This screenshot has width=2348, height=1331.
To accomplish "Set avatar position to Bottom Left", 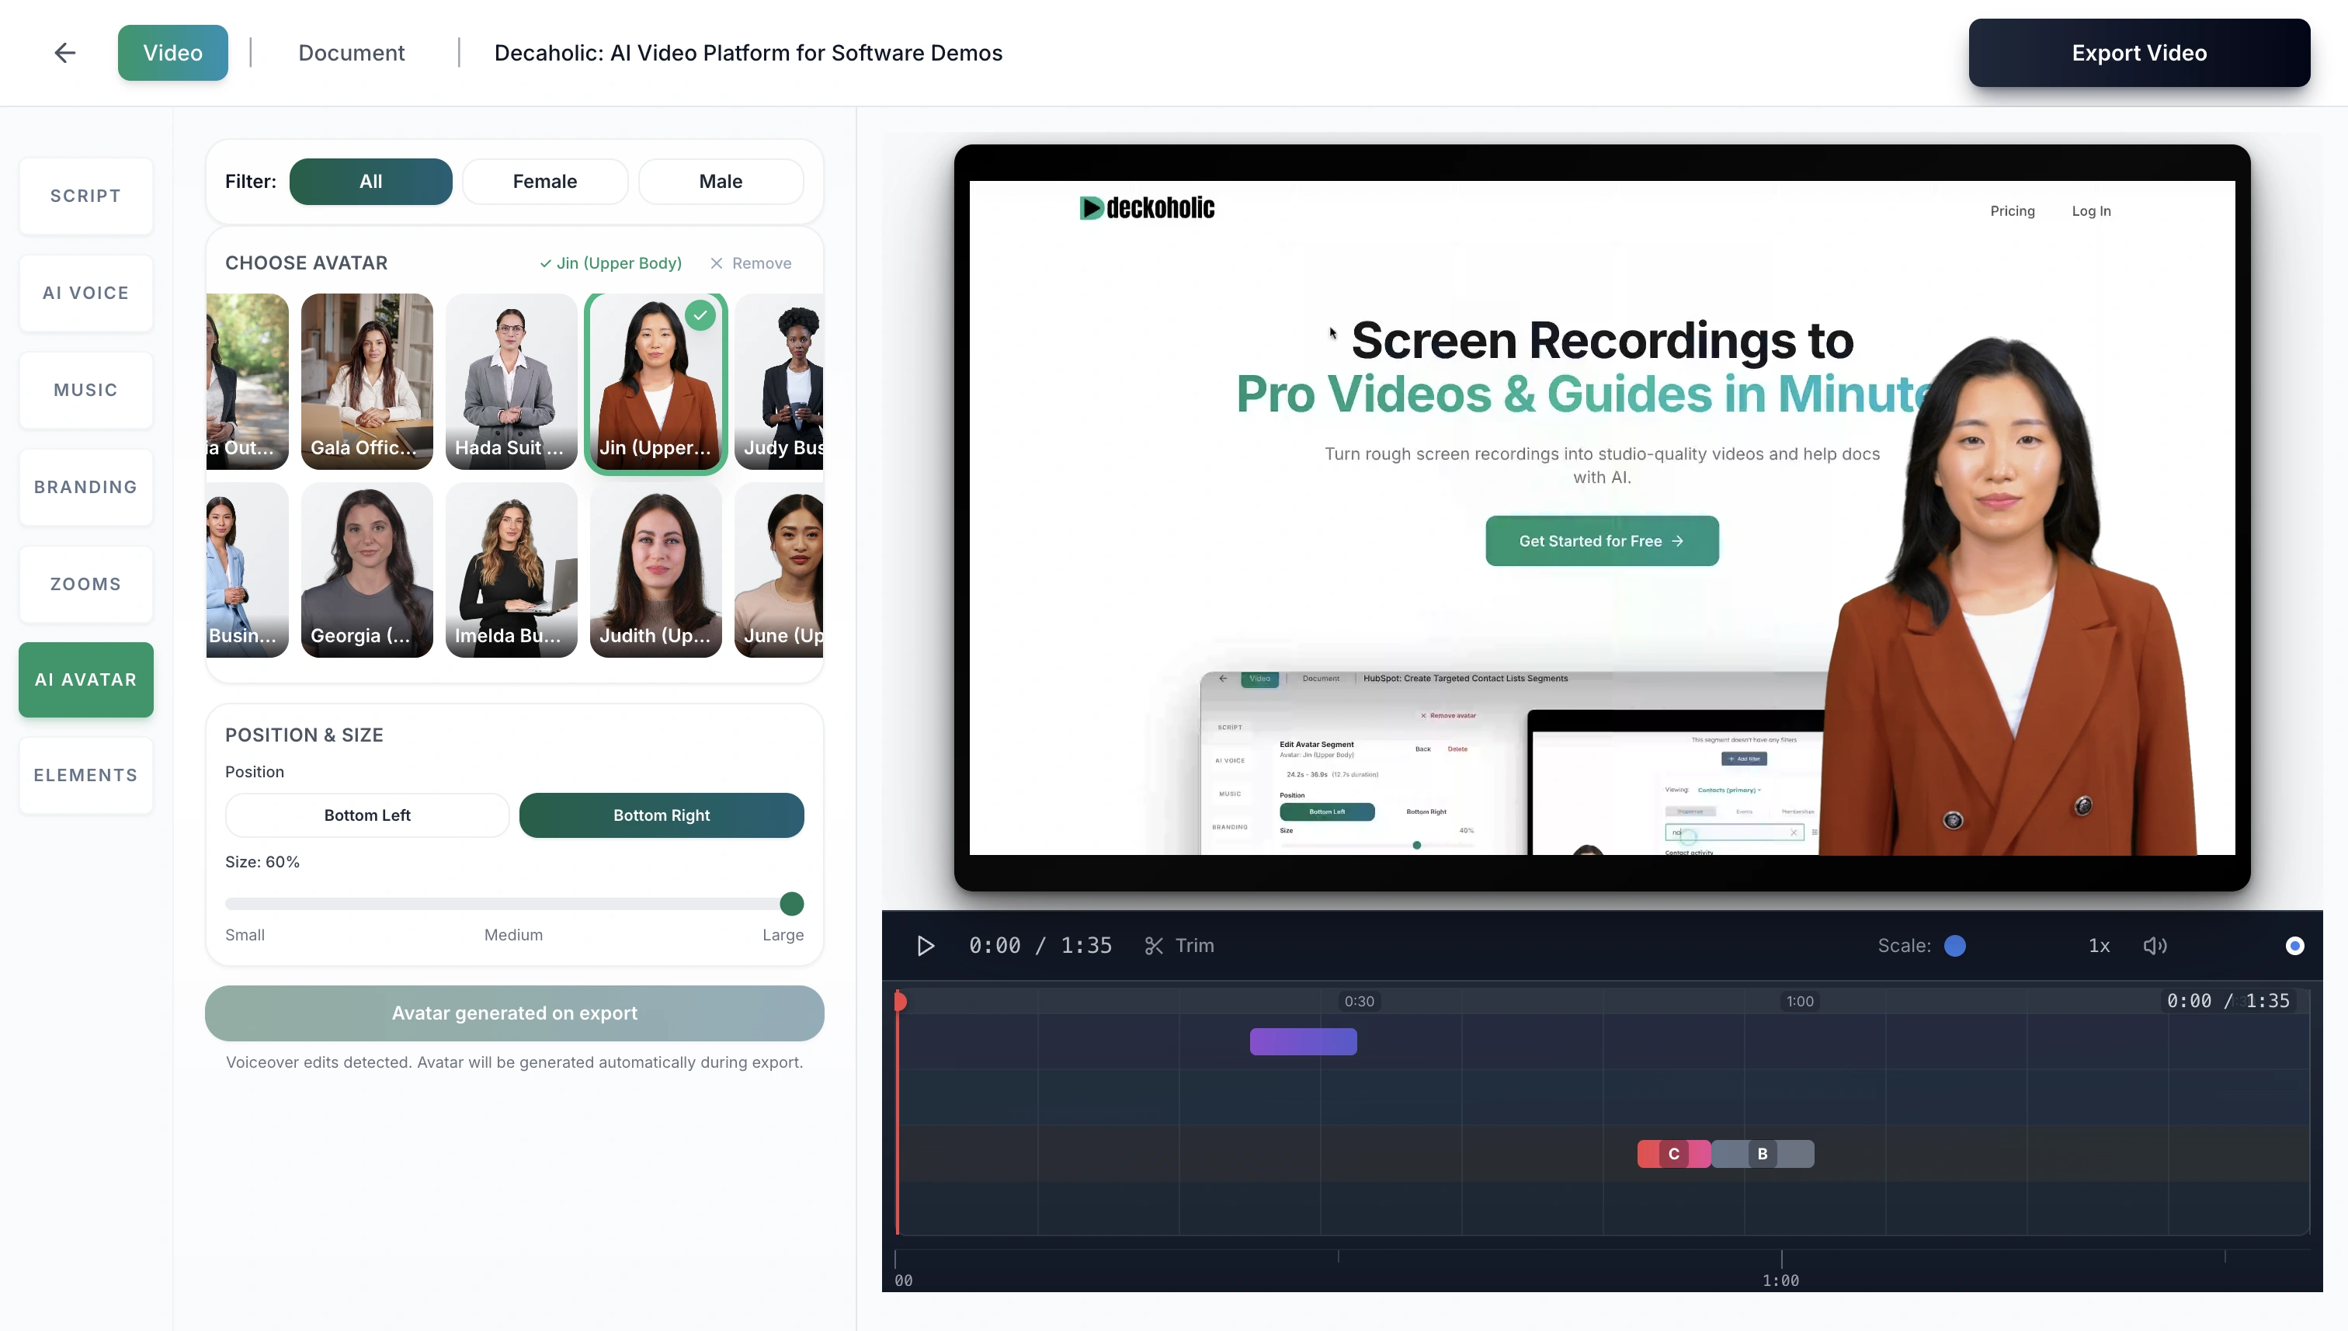I will (x=366, y=815).
